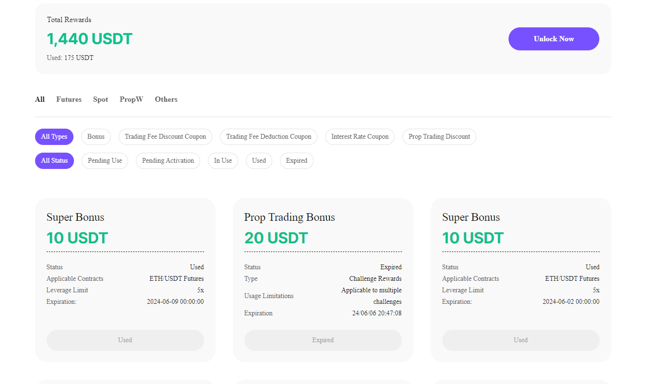Viewport: 655px width, 384px height.
Task: Filter by Interest Rate Coupon
Action: point(359,137)
